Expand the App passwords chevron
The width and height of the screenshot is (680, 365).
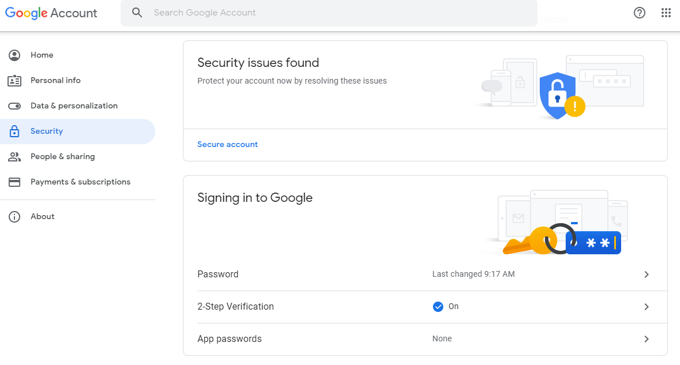[647, 339]
